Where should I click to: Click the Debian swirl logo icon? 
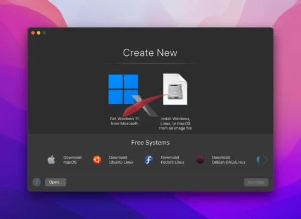(200, 160)
